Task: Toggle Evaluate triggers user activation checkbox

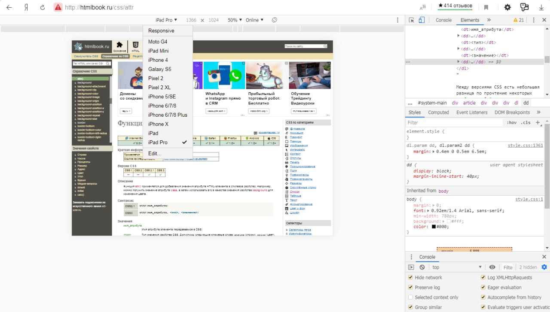Action: click(483, 307)
